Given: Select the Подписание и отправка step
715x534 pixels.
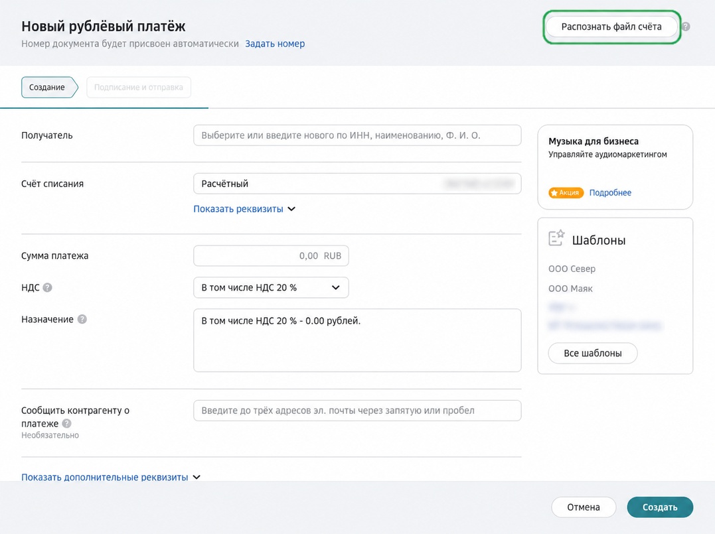Looking at the screenshot, I should (x=139, y=87).
